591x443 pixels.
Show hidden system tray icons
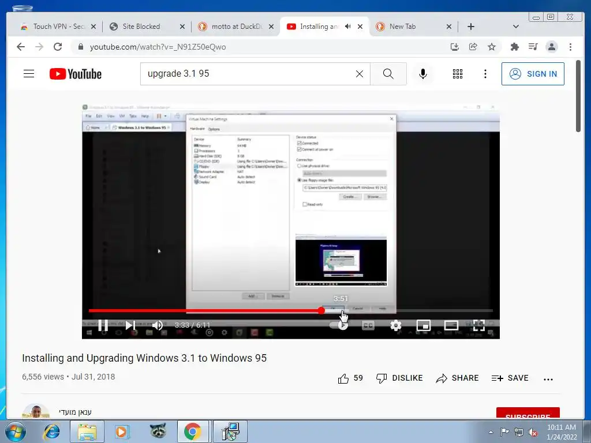coord(491,432)
